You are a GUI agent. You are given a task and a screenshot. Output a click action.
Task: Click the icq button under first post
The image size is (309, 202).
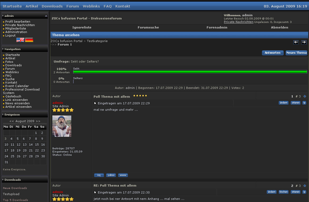coord(99,175)
